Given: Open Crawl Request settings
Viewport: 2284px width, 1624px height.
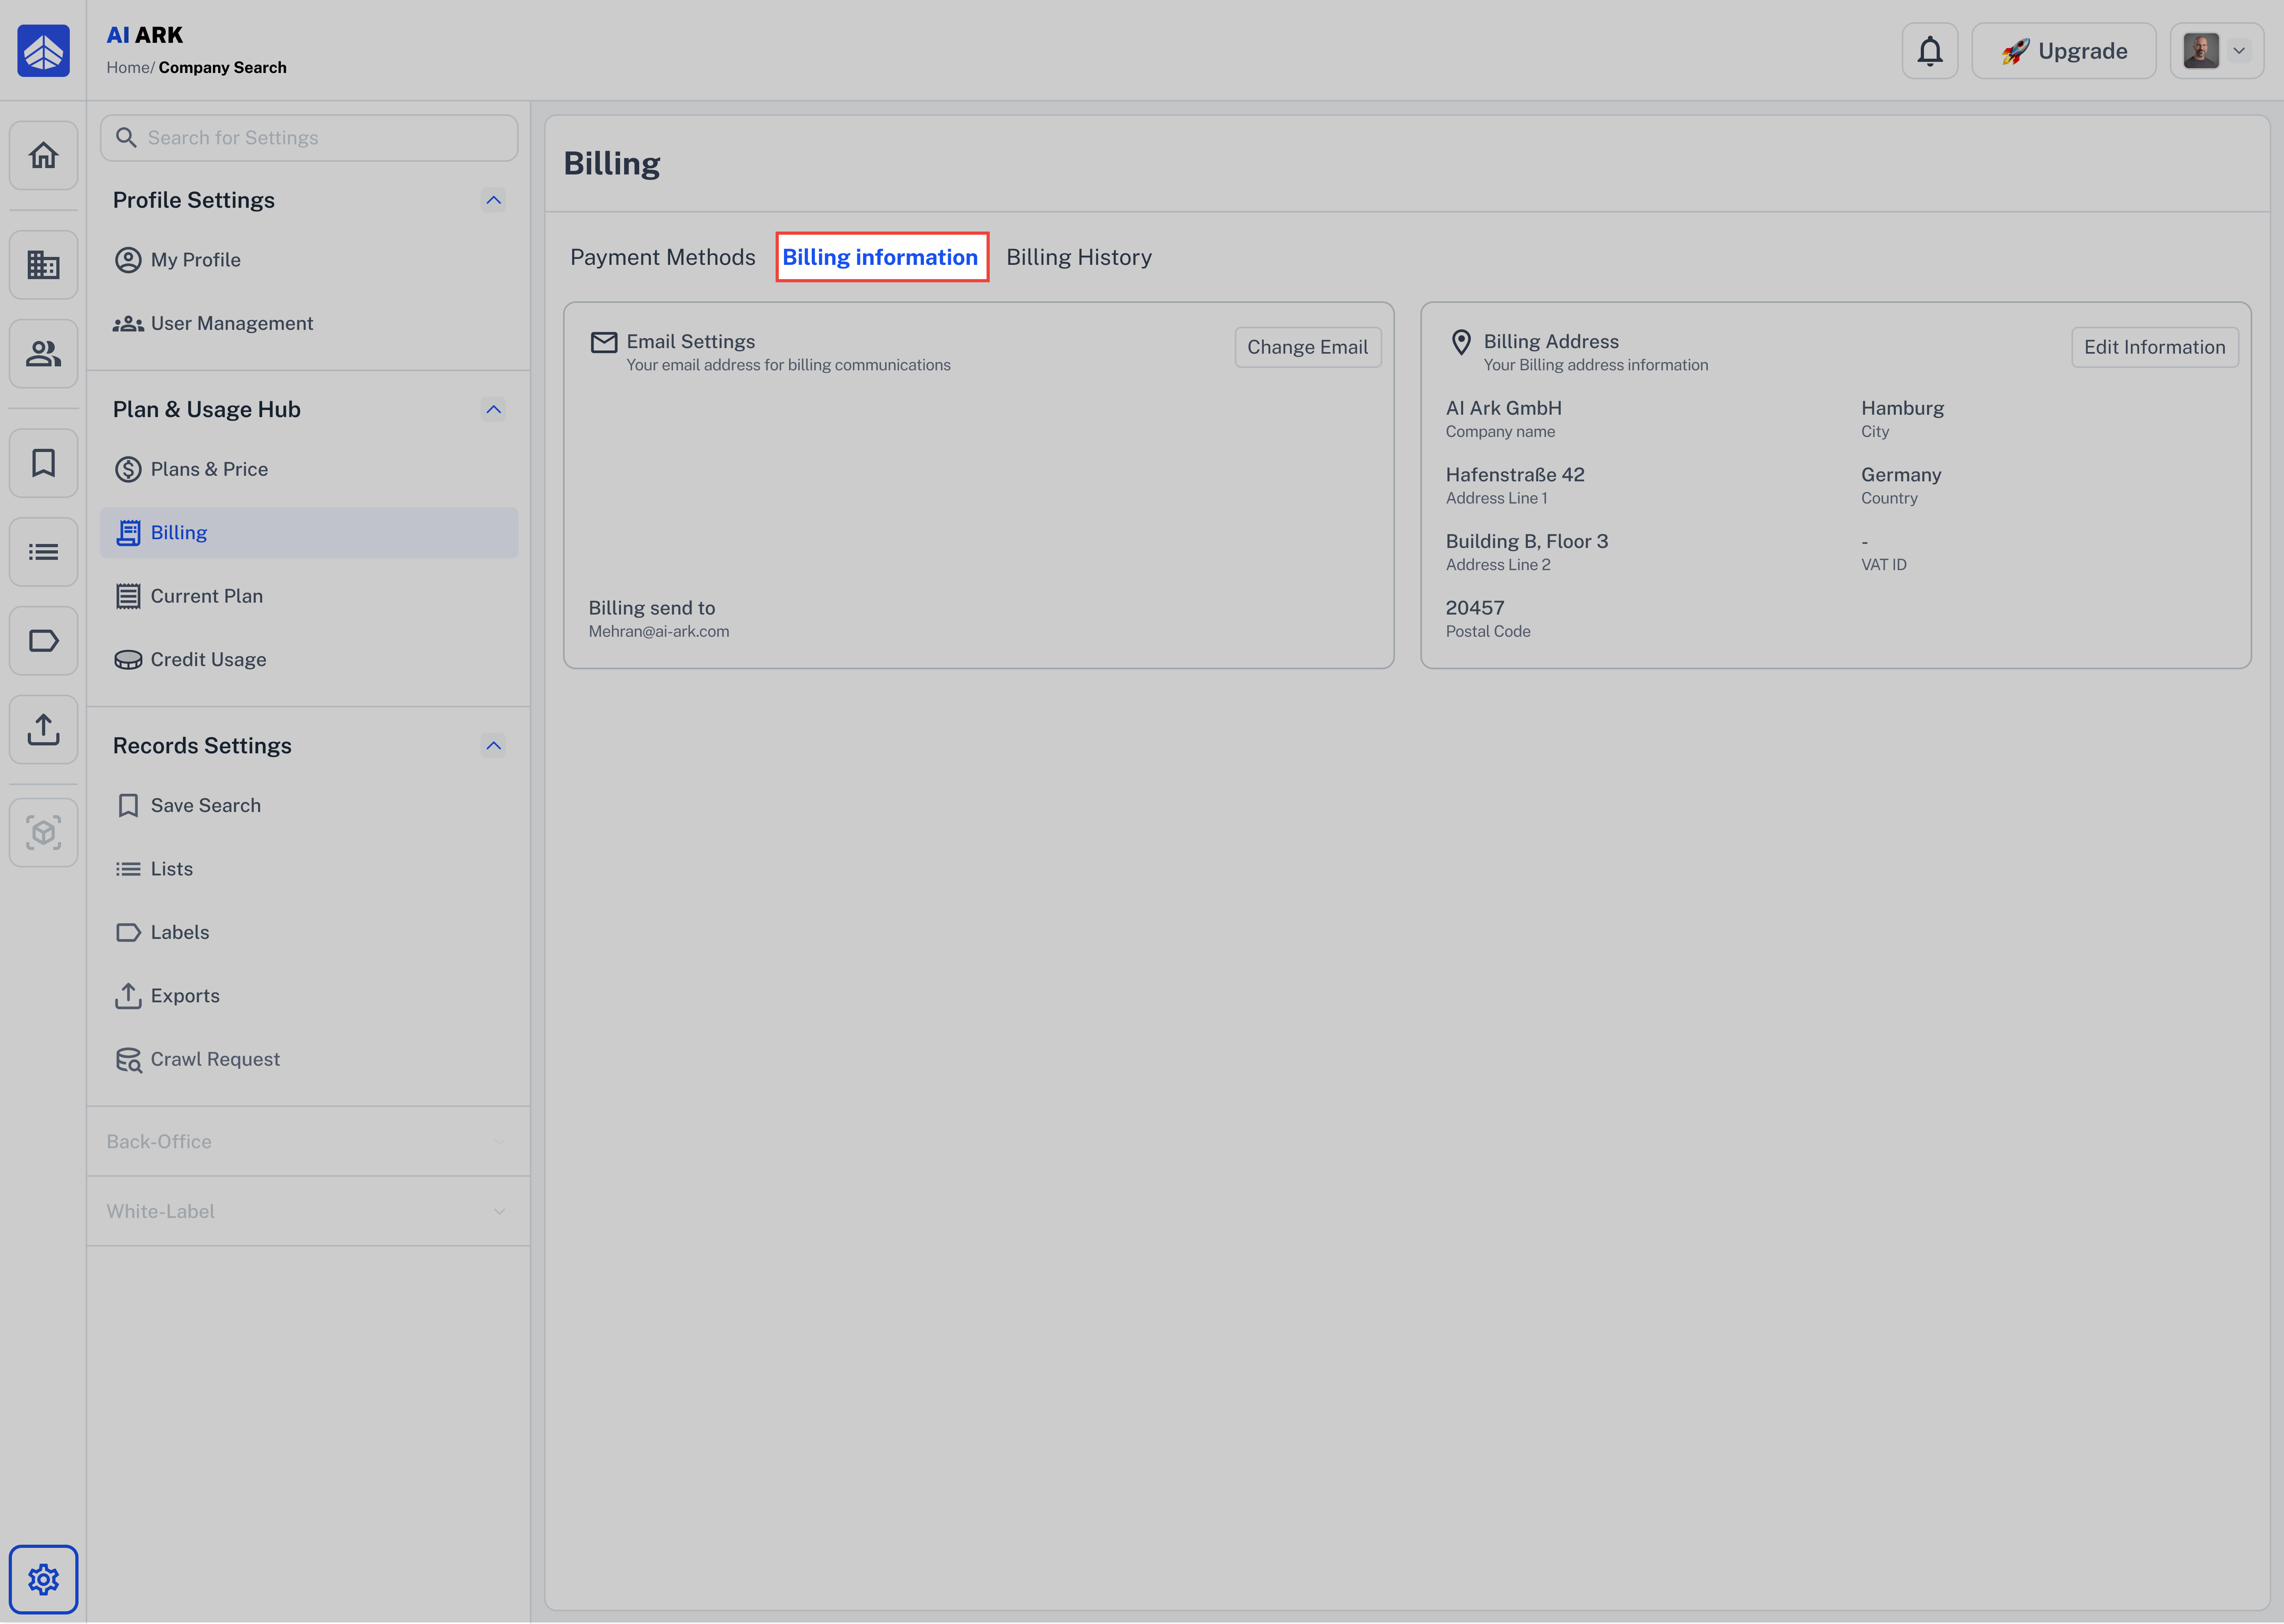Looking at the screenshot, I should tap(309, 1059).
